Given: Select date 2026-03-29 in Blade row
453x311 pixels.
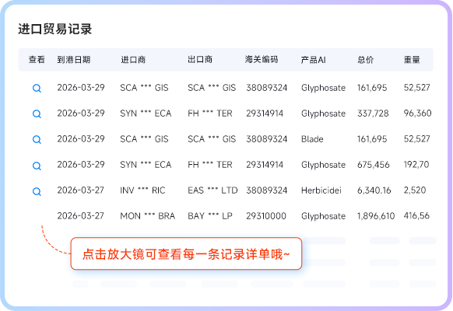Looking at the screenshot, I should 81,139.
